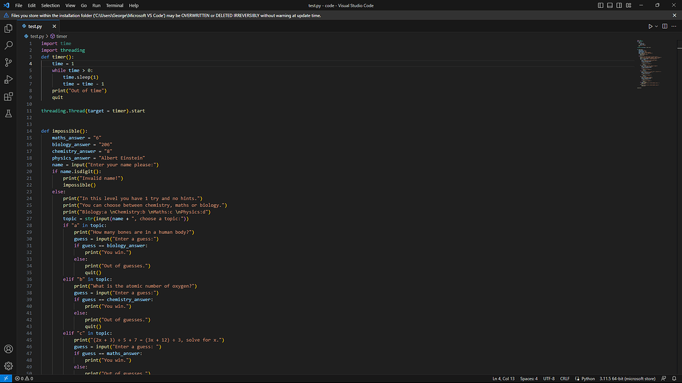The image size is (682, 383).
Task: Click the feedback icon in status bar
Action: click(664, 378)
